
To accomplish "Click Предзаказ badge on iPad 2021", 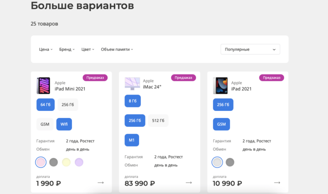I will pos(272,78).
